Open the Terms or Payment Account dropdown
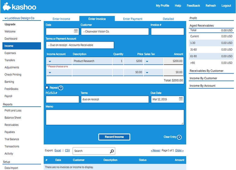The height and width of the screenshot is (170, 236). point(80,45)
